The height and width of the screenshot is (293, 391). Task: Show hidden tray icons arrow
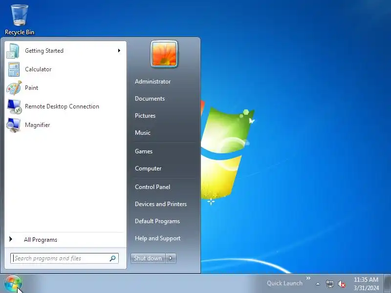[x=318, y=284]
